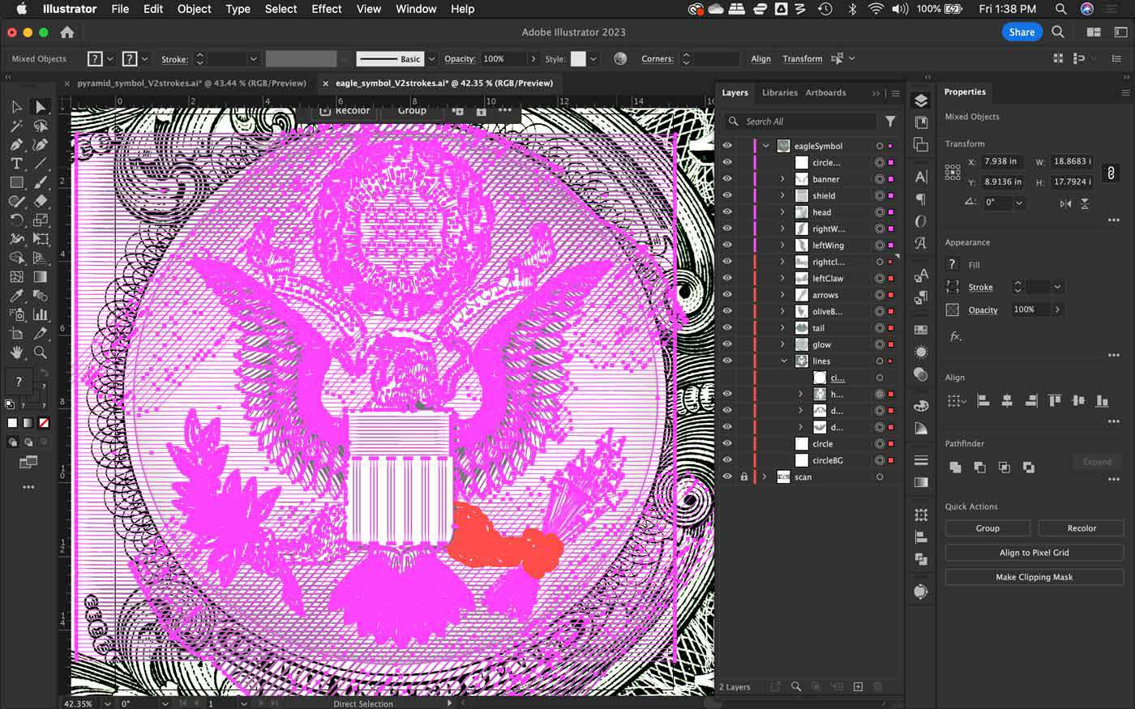Hide the glow layer
This screenshot has width=1135, height=709.
[x=727, y=344]
